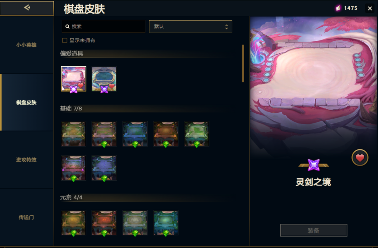Image resolution: width=378 pixels, height=248 pixels.
Task: Click the 装备 equip button
Action: (x=313, y=230)
